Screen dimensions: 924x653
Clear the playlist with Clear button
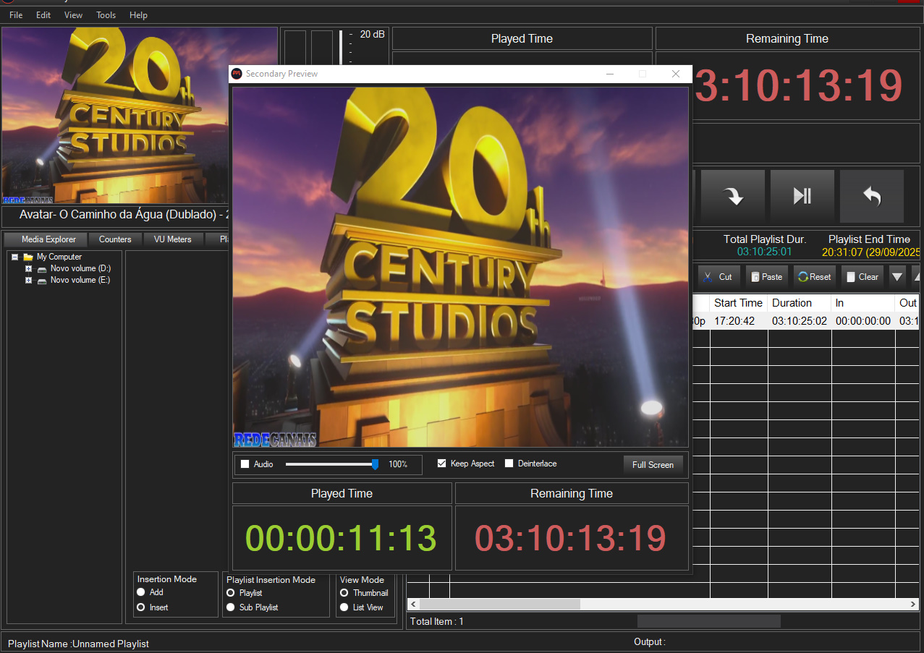[862, 277]
